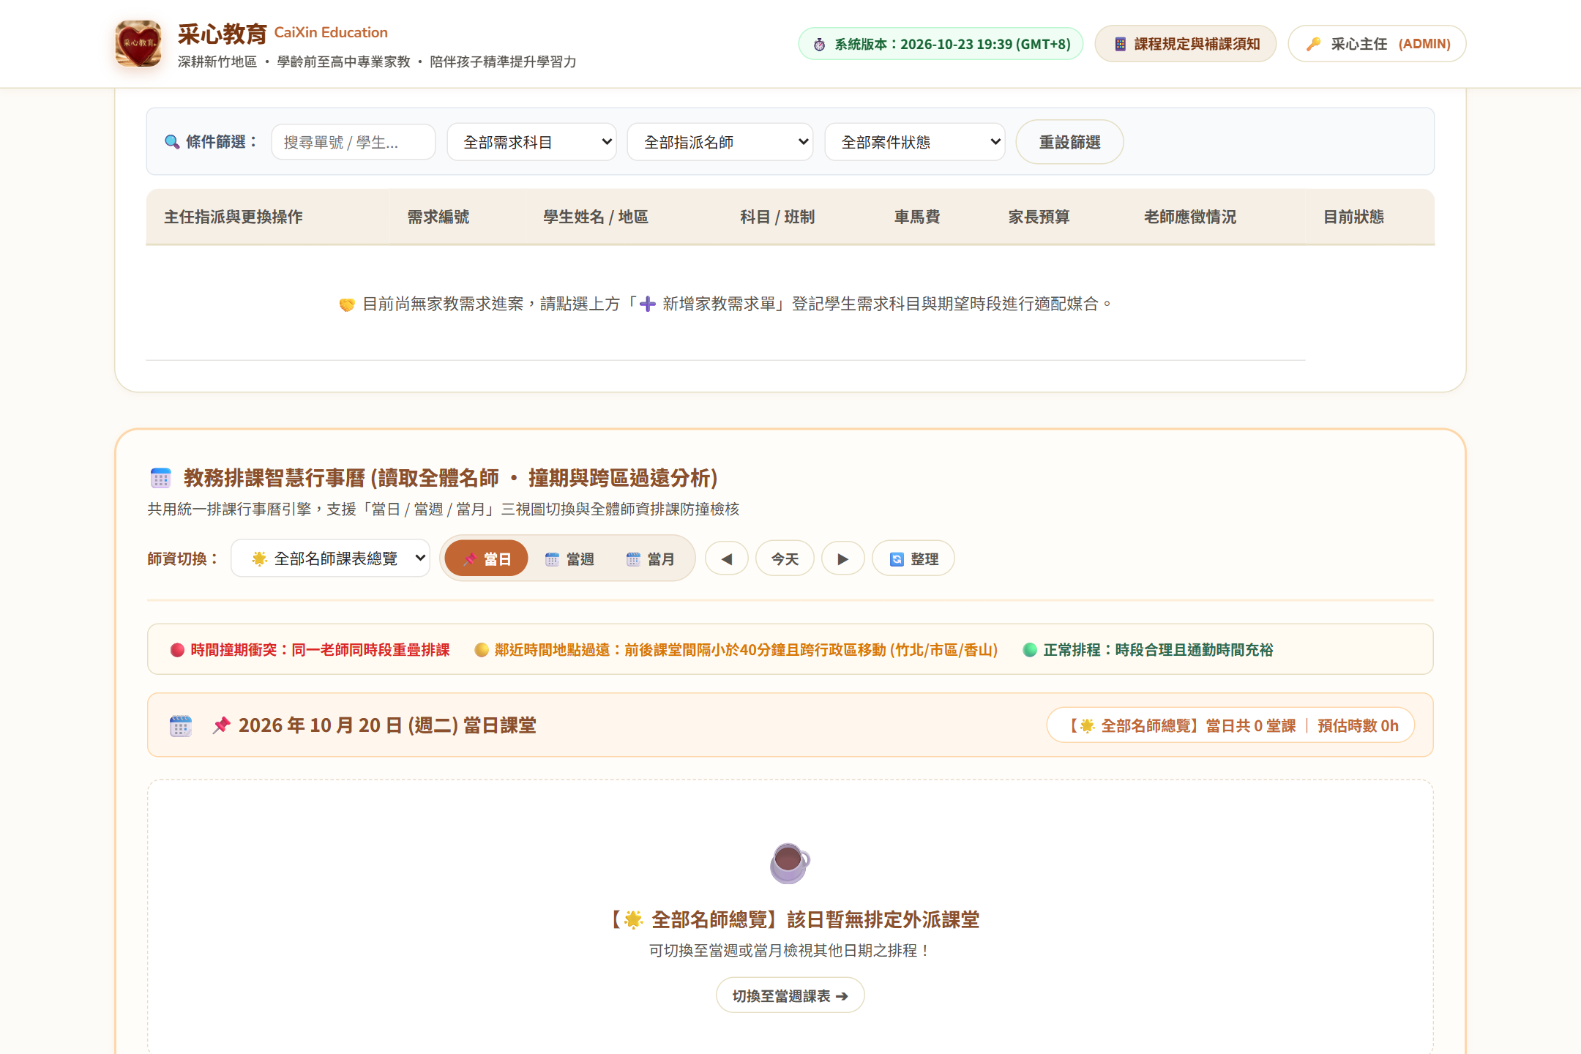Click the handshake icon in empty table message

347,304
